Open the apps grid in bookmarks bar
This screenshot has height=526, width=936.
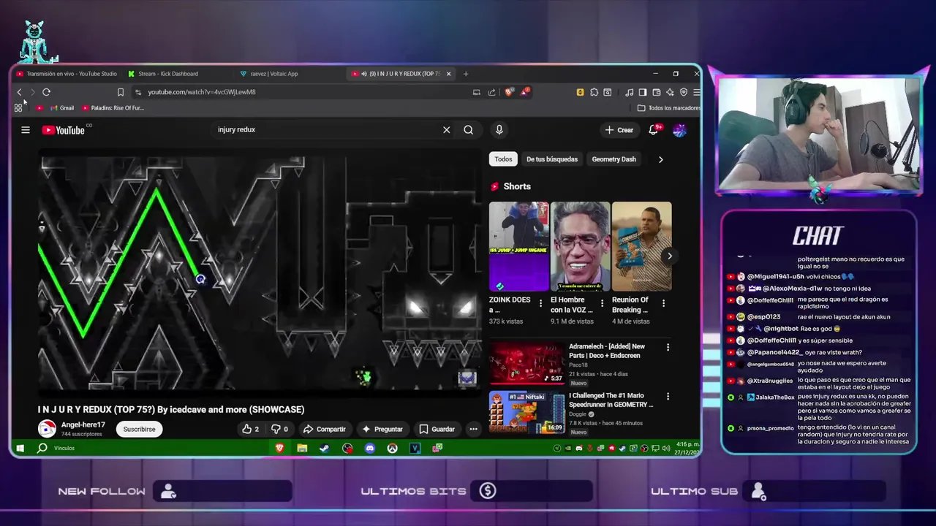(18, 108)
